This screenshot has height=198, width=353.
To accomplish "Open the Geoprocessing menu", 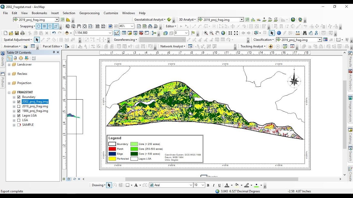I will coord(89,13).
